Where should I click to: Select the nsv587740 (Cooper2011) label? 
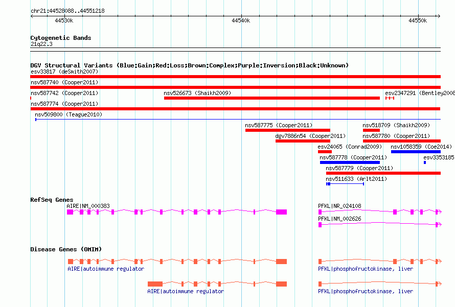click(x=64, y=82)
